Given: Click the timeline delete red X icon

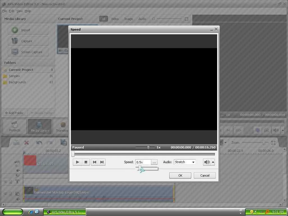Looking at the screenshot, I should tap(27, 143).
